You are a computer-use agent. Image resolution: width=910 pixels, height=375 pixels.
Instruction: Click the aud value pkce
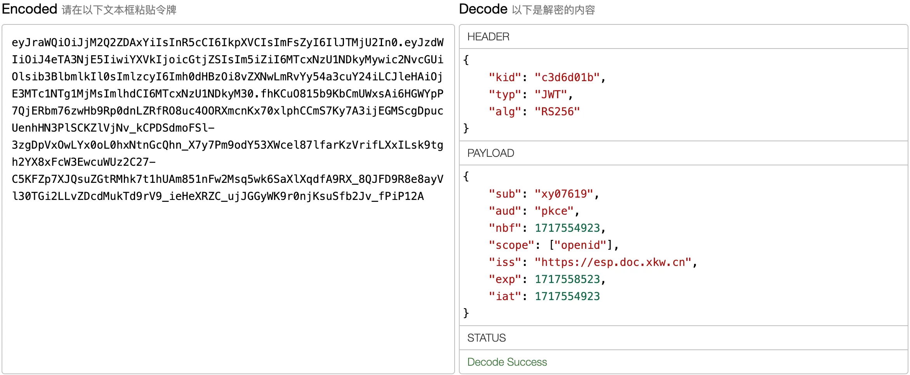click(554, 211)
